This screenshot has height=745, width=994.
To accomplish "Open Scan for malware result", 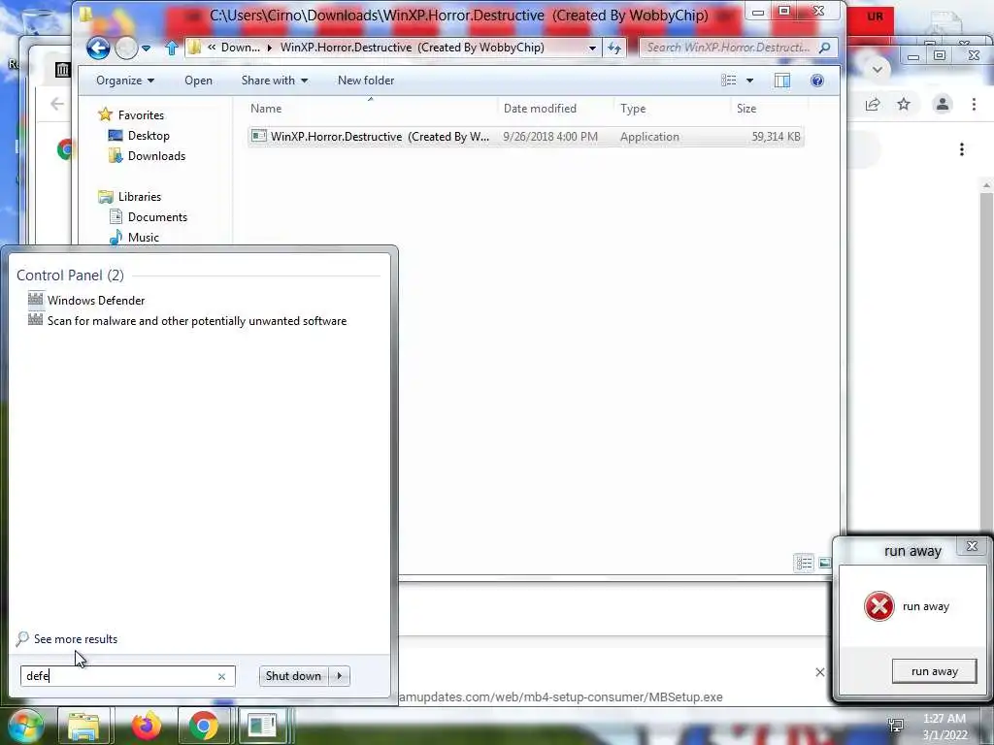I will pyautogui.click(x=187, y=320).
